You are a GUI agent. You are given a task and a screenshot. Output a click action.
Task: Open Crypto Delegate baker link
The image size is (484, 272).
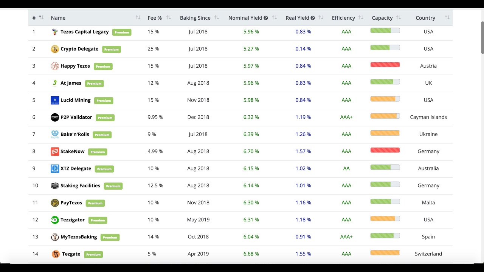coord(79,49)
